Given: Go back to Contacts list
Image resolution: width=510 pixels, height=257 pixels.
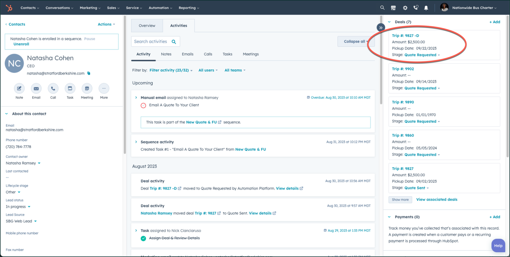Looking at the screenshot, I should click(15, 24).
